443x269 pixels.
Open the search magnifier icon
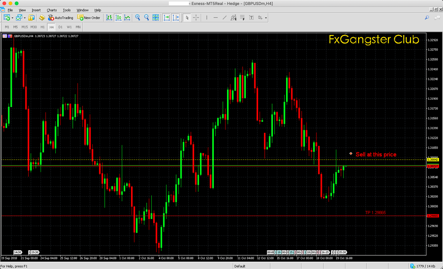[x=427, y=17]
